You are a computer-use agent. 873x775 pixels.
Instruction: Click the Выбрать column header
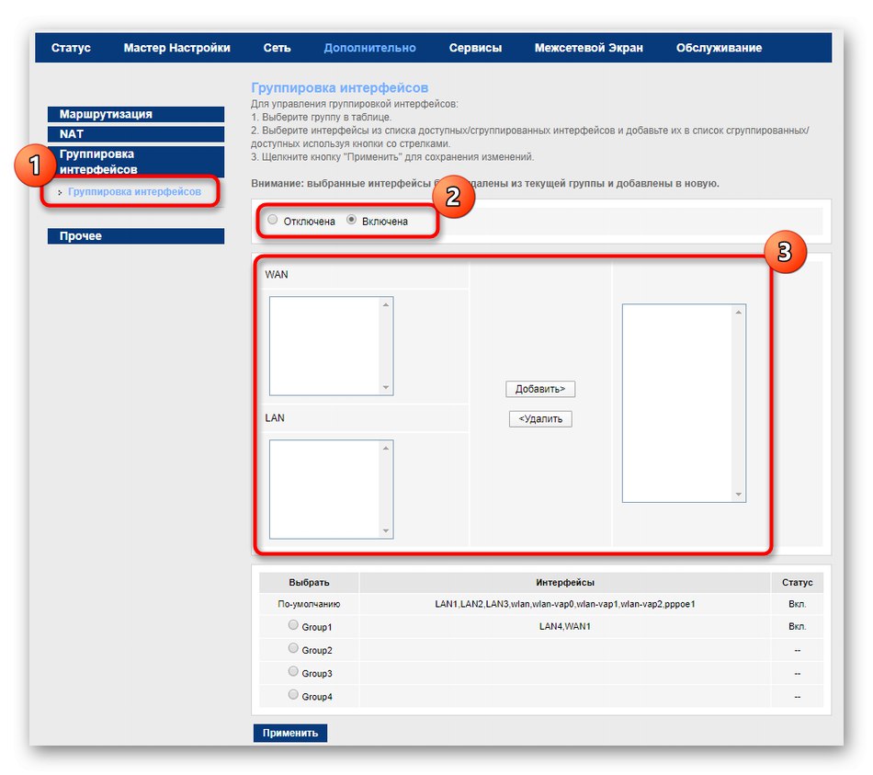[309, 583]
